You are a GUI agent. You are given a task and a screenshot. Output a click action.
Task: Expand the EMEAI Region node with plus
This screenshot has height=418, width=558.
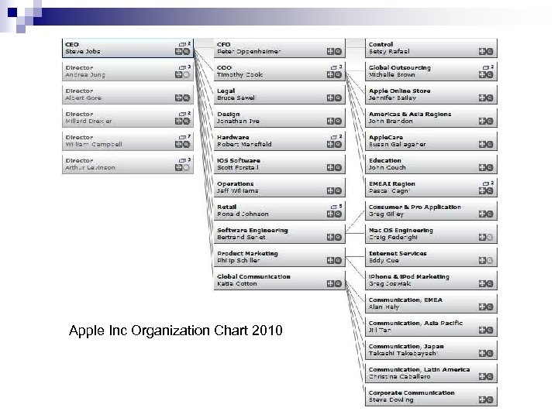coord(482,191)
